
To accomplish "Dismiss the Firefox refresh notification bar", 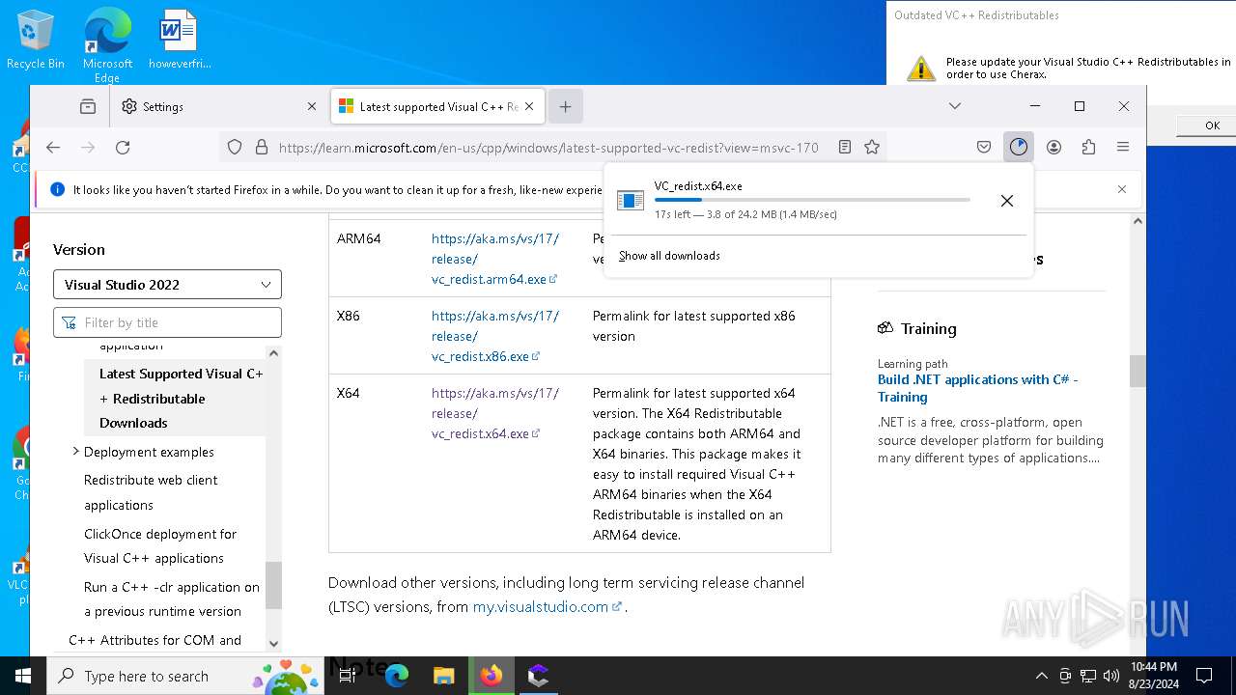I will click(1122, 189).
